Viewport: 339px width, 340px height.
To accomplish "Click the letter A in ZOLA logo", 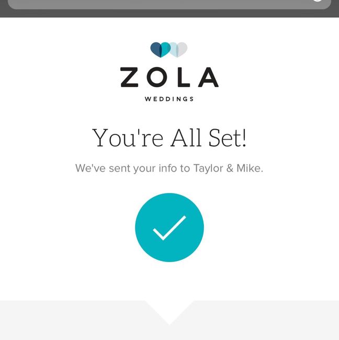I will click(208, 77).
